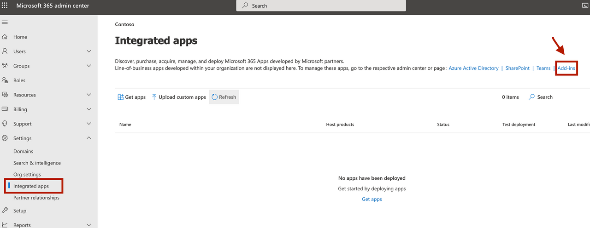Expand the Groups chevron
Image resolution: width=590 pixels, height=228 pixels.
(89, 66)
